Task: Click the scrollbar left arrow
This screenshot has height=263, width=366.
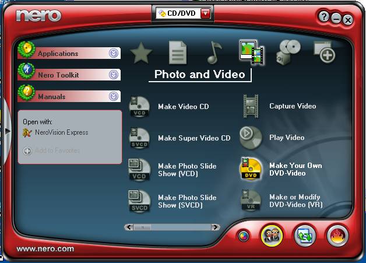Action: (129, 227)
